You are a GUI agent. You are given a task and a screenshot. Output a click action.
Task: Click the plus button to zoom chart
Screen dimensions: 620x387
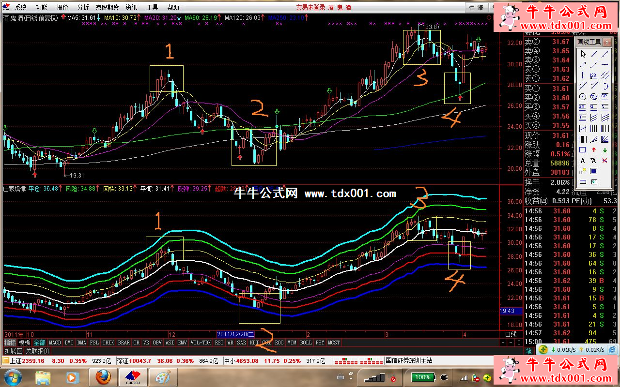click(502, 342)
